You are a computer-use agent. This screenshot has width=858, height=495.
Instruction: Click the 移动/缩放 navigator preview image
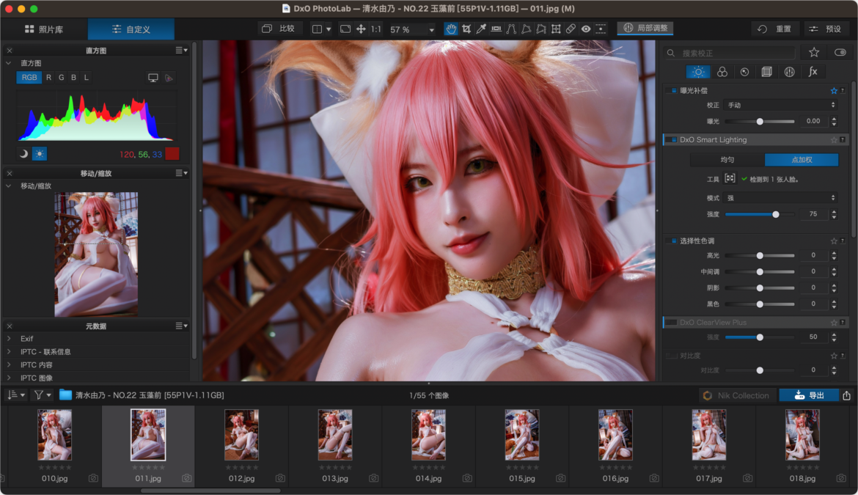(x=96, y=254)
